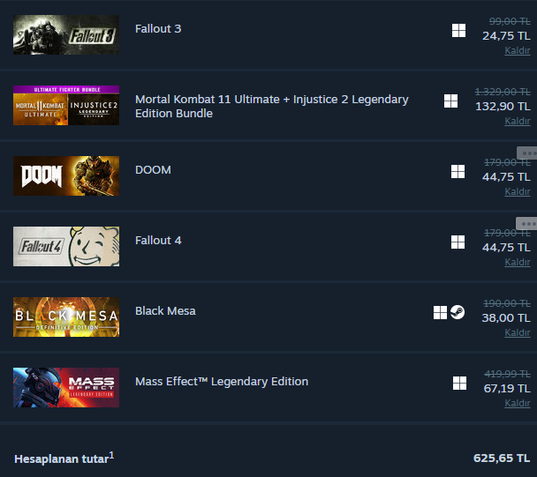Open the Mass Effect Legendary Edition title

pyautogui.click(x=222, y=381)
